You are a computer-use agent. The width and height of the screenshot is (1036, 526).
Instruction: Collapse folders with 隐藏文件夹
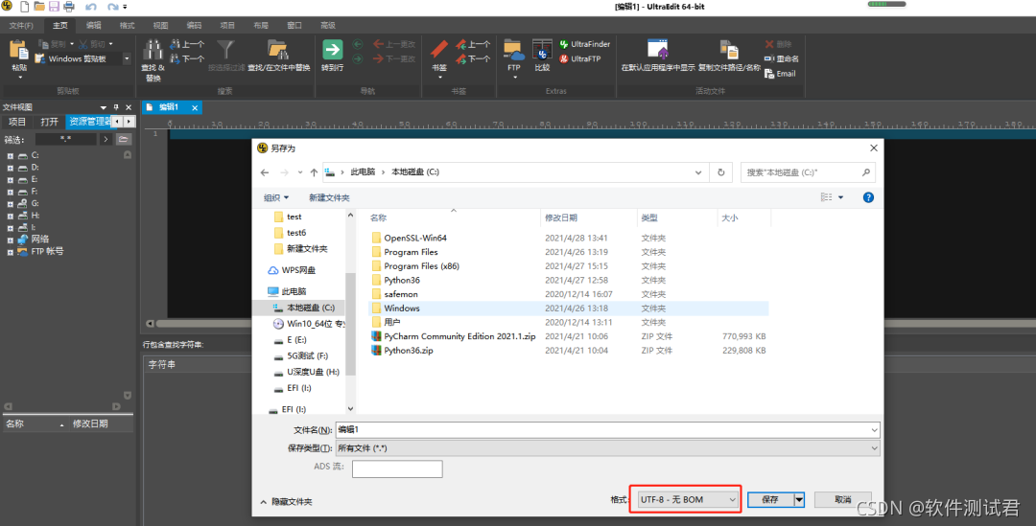point(286,502)
